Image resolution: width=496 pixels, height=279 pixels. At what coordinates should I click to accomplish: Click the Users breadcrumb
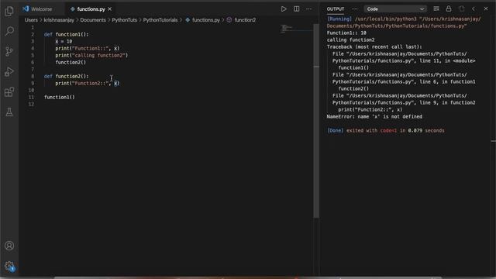(31, 20)
